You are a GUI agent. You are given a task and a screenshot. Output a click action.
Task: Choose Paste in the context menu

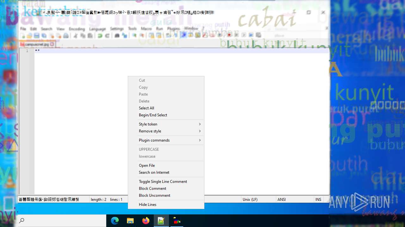(166, 94)
